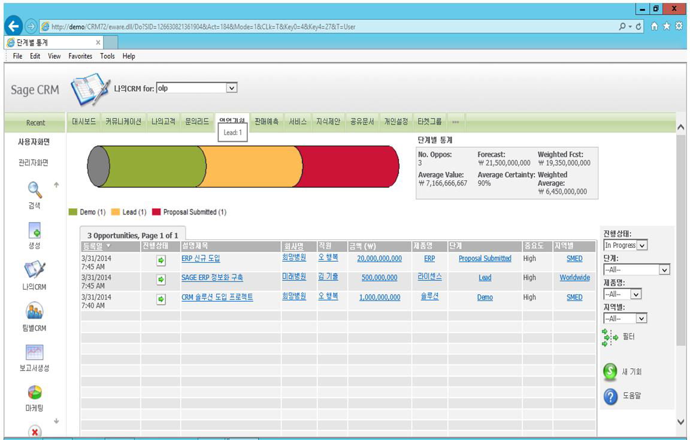Switch to the 대시보드 tab
This screenshot has width=690, height=440.
click(x=84, y=122)
